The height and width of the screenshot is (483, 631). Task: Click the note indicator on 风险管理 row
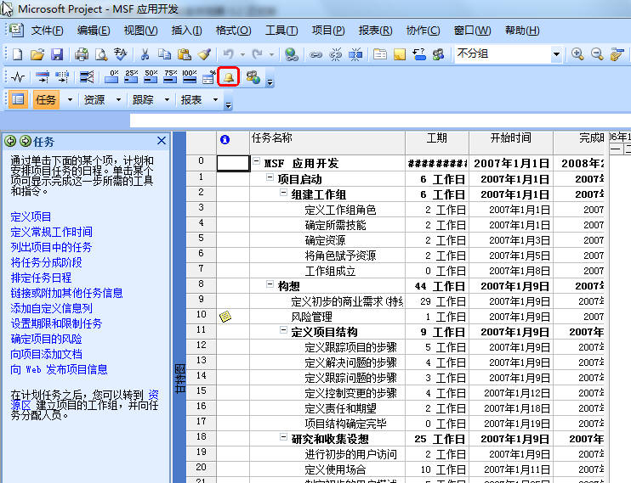(x=225, y=317)
